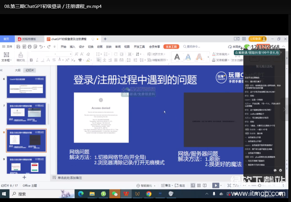The height and width of the screenshot is (202, 291).
Task: Click the Clear Formatting eraser icon
Action: 88,54
